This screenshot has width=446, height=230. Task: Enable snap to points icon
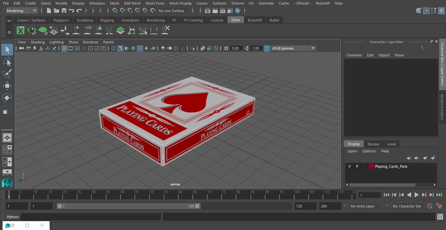click(130, 11)
